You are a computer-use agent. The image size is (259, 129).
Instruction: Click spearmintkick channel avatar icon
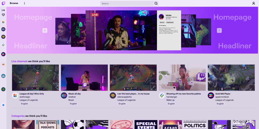(211, 95)
